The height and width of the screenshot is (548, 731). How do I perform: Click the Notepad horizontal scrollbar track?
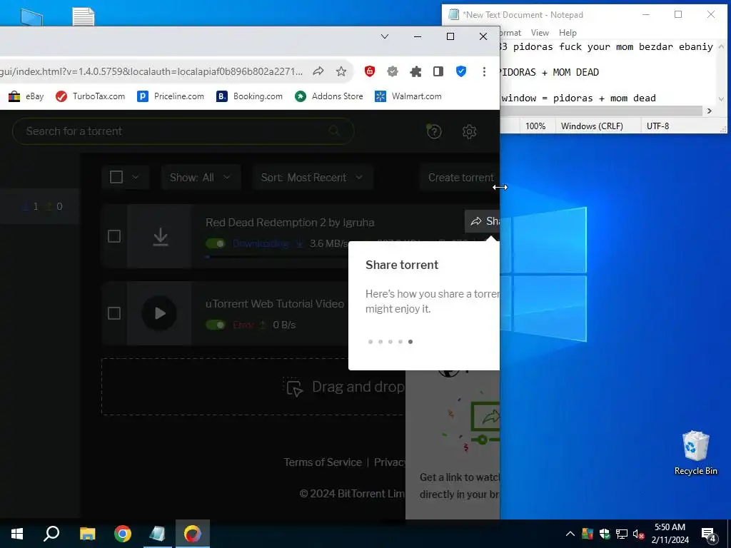(x=601, y=111)
